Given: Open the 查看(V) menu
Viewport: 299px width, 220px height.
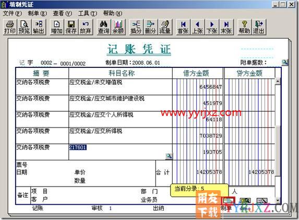Looking at the screenshot, I should 62,14.
